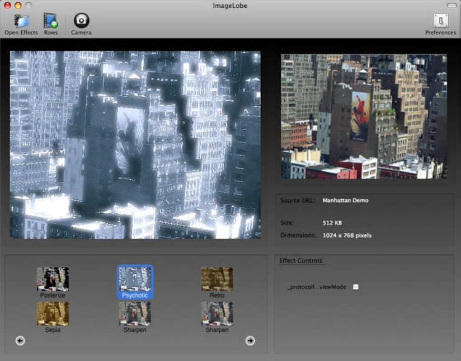Click the Source URL label

click(x=297, y=201)
